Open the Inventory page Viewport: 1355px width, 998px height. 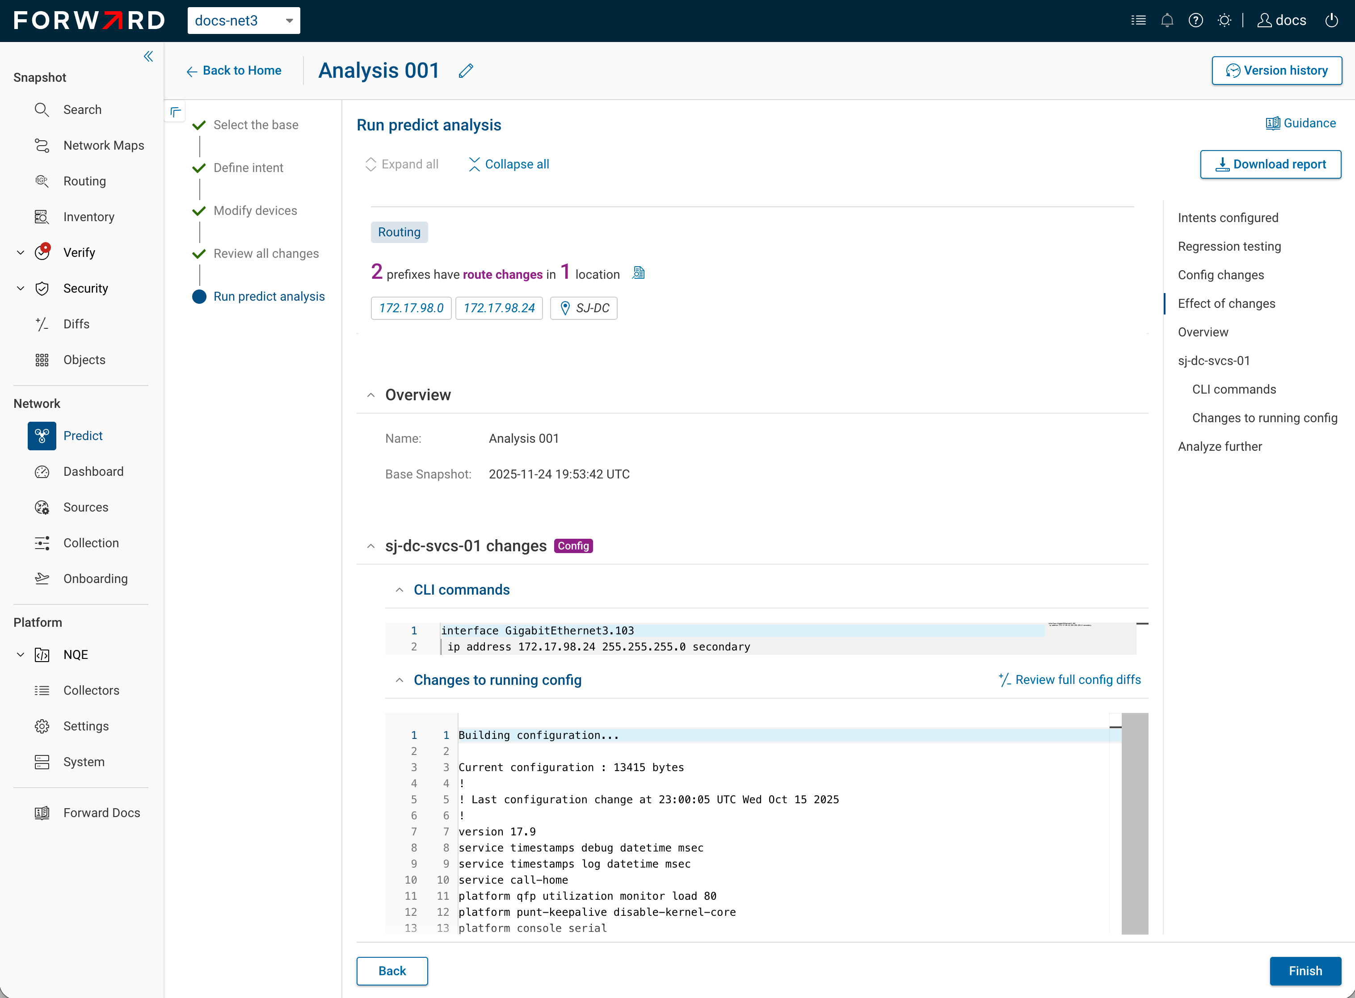[89, 217]
